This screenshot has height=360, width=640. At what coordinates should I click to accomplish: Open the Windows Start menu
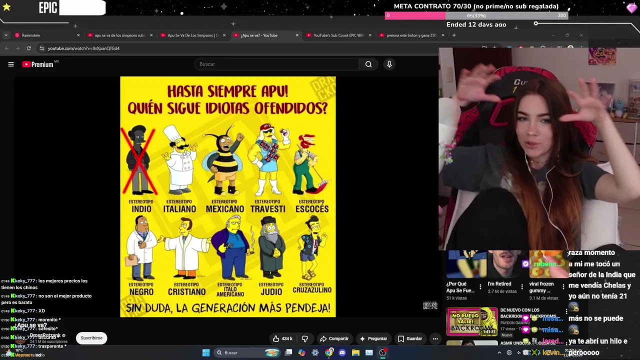point(205,353)
